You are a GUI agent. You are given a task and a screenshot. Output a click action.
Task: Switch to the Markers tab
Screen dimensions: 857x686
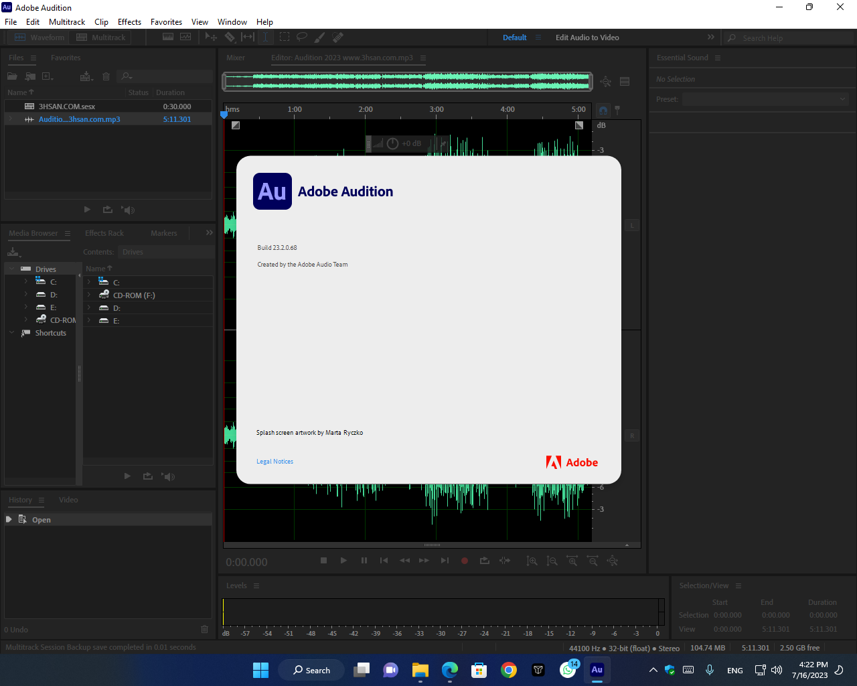164,233
